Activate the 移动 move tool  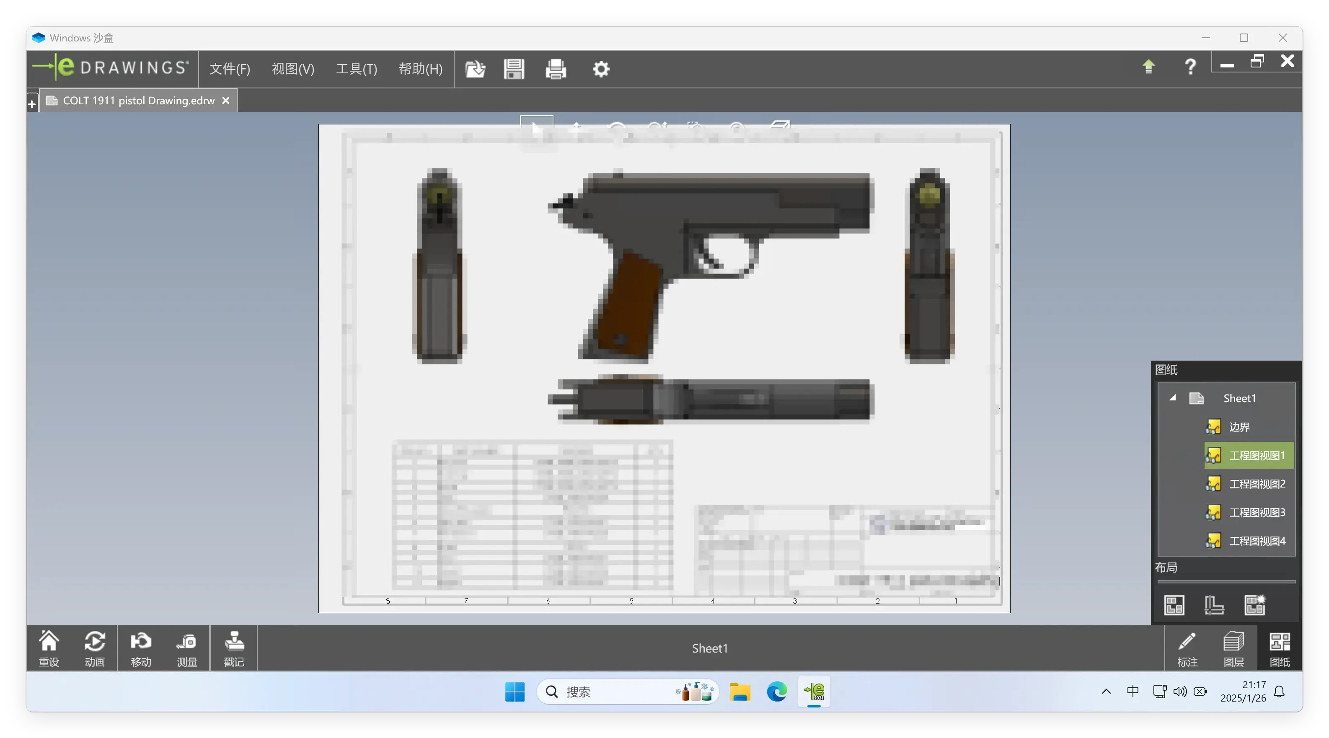pos(141,649)
